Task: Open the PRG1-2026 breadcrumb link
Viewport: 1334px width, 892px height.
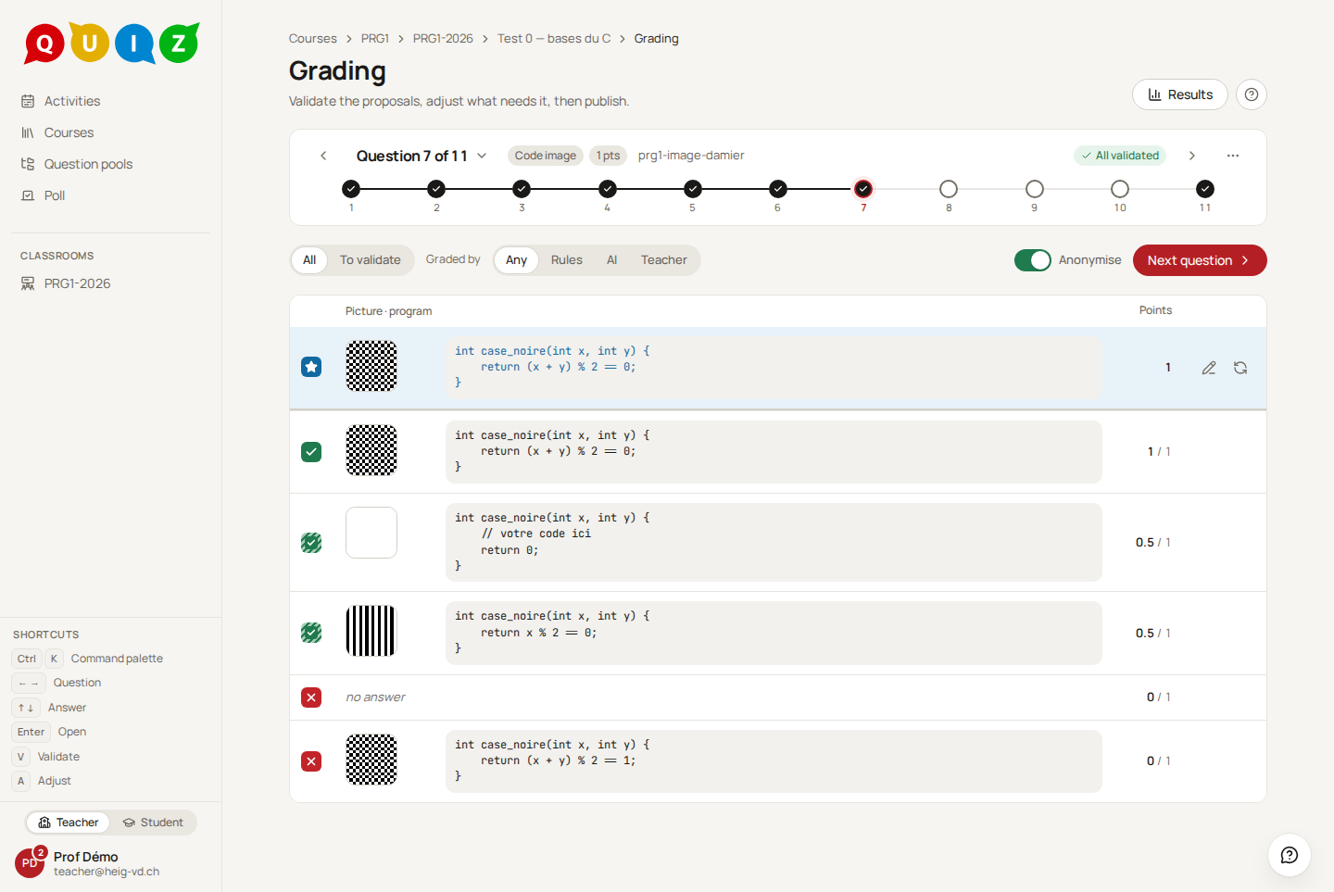Action: [x=443, y=39]
